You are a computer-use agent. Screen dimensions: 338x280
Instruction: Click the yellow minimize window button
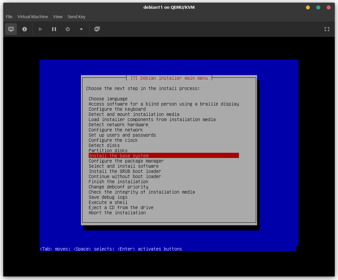308,7
